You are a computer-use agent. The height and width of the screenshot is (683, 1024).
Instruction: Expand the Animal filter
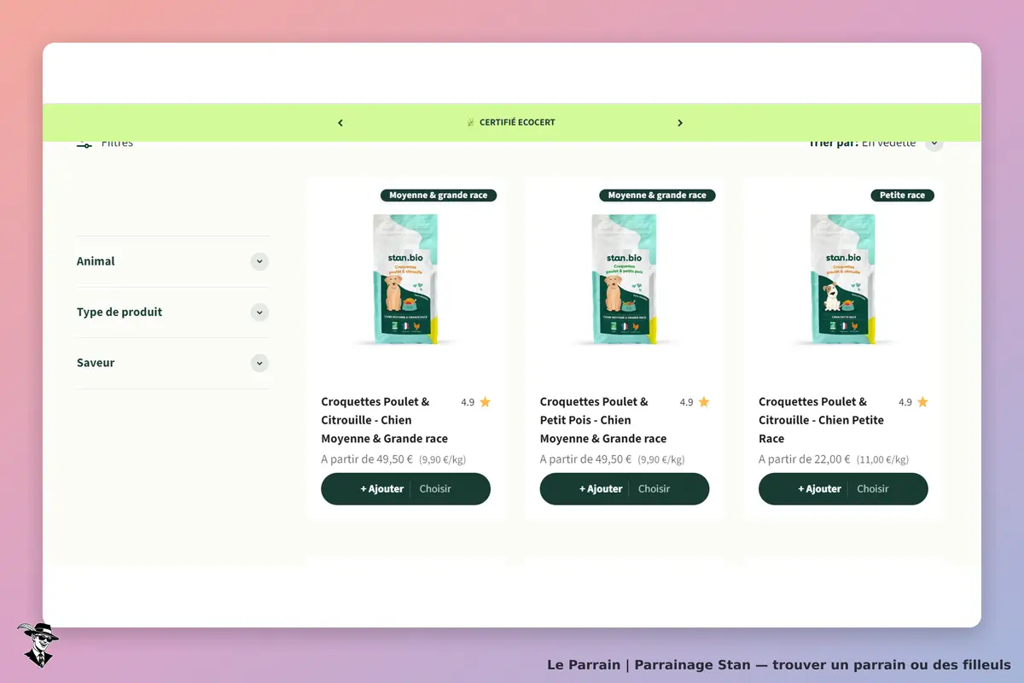172,261
